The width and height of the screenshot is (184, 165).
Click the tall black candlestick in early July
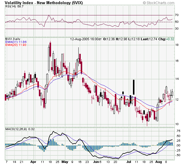pyautogui.click(x=134, y=87)
